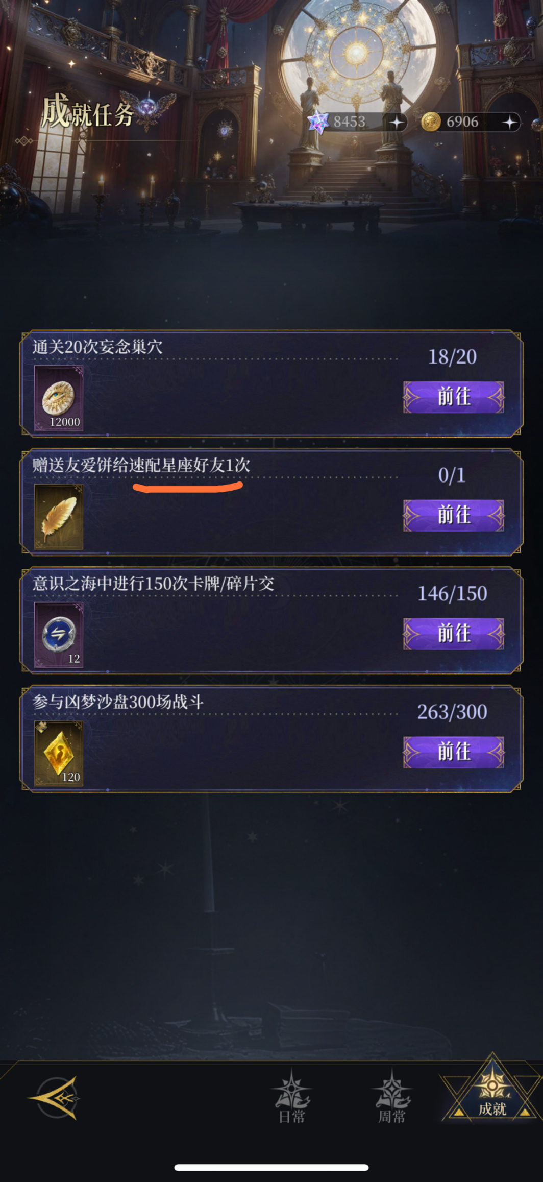Open the golden feather reward icon
The height and width of the screenshot is (1182, 543).
(x=59, y=517)
